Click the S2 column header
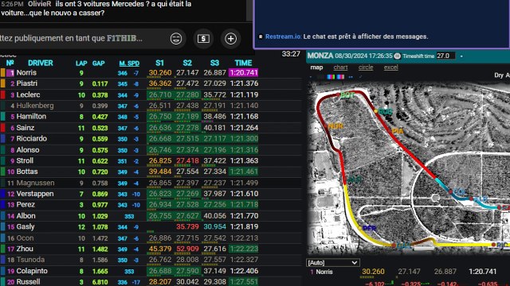 187,63
